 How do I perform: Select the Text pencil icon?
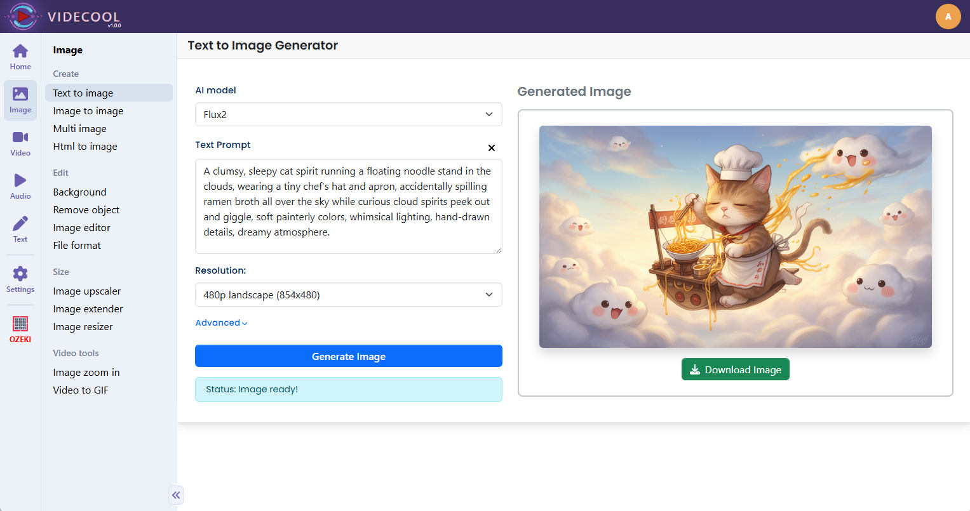[20, 224]
